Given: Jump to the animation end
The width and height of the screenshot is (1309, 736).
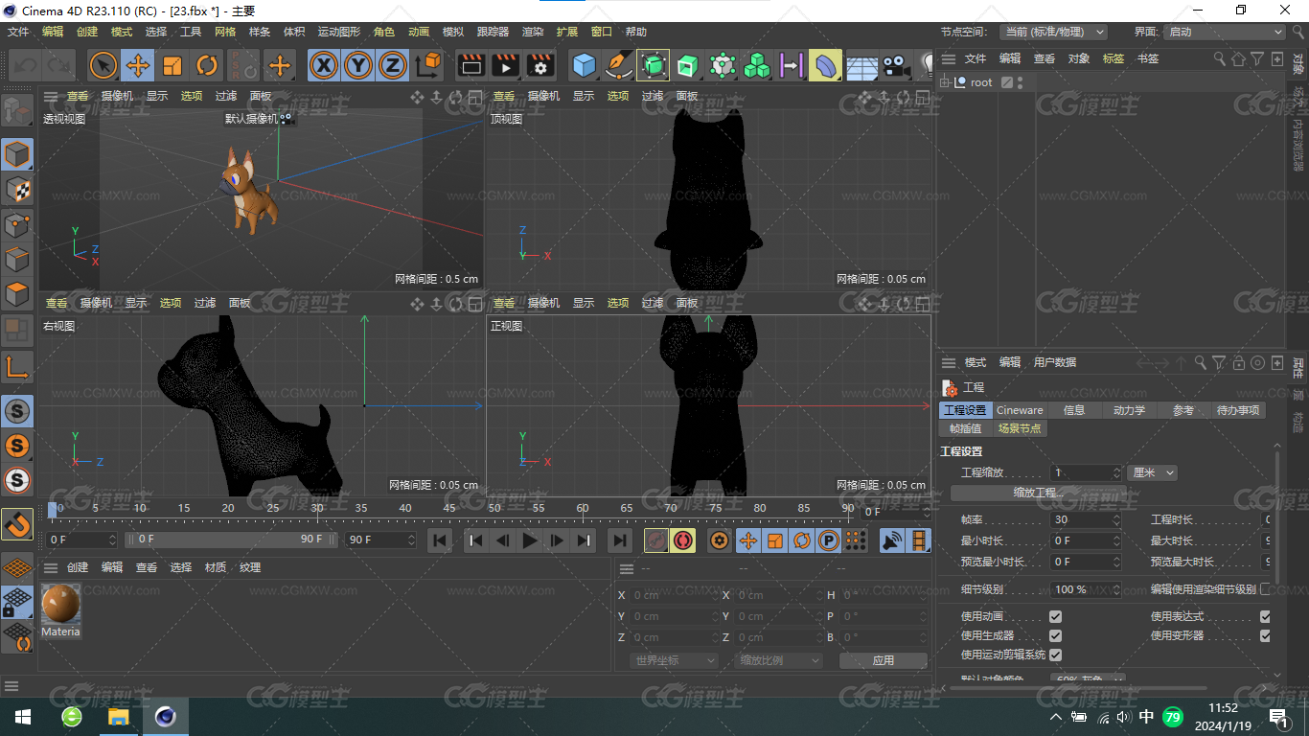Looking at the screenshot, I should [620, 540].
